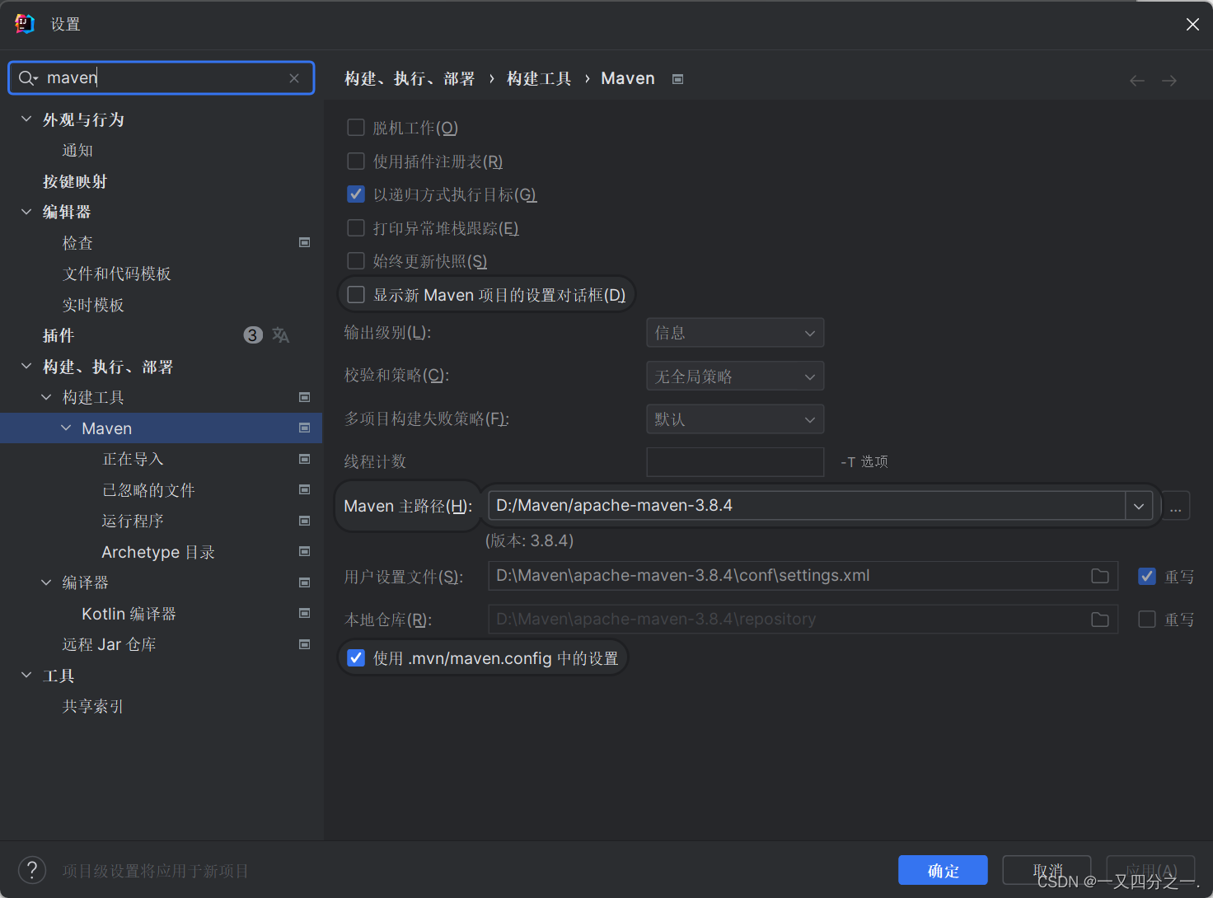Click project-level icon on Maven tree row
Image resolution: width=1213 pixels, height=898 pixels.
point(304,428)
